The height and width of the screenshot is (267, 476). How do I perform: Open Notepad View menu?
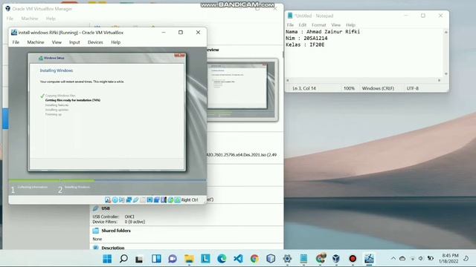(x=335, y=24)
